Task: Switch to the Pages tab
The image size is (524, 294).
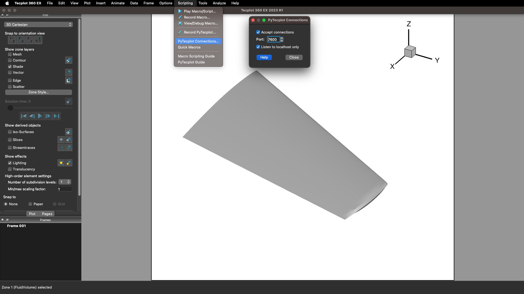Action: tap(47, 214)
